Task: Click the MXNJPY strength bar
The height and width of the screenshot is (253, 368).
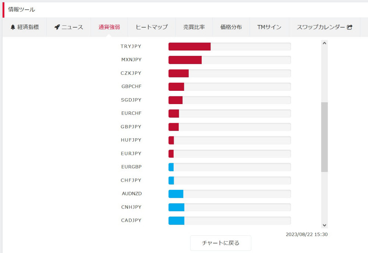Action: (185, 60)
